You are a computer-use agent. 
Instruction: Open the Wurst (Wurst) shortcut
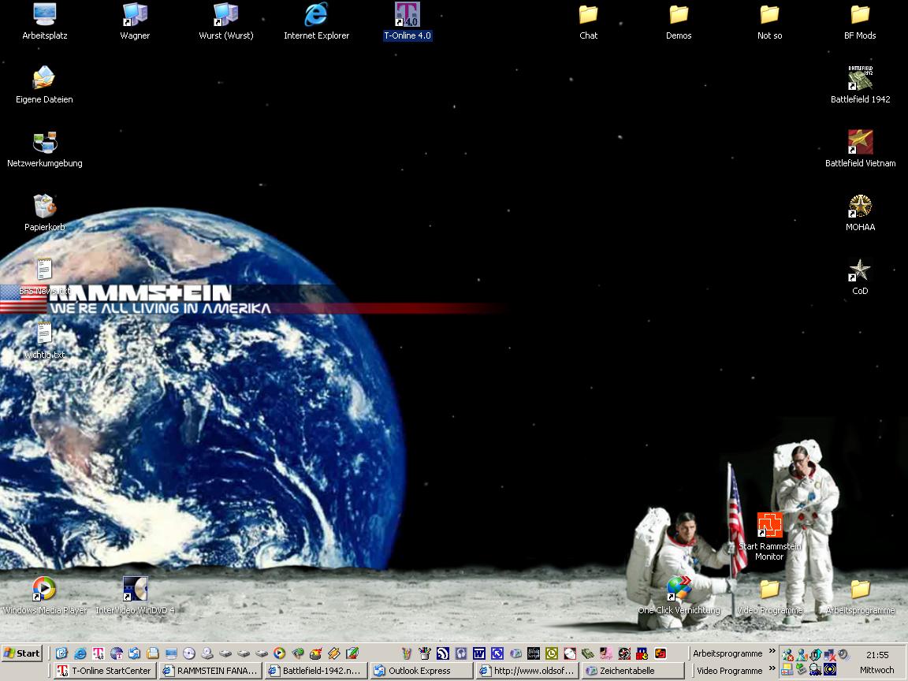coord(226,21)
